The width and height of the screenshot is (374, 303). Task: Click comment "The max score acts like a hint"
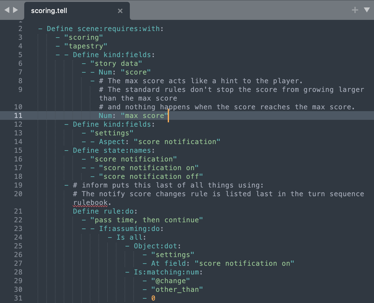[201, 81]
